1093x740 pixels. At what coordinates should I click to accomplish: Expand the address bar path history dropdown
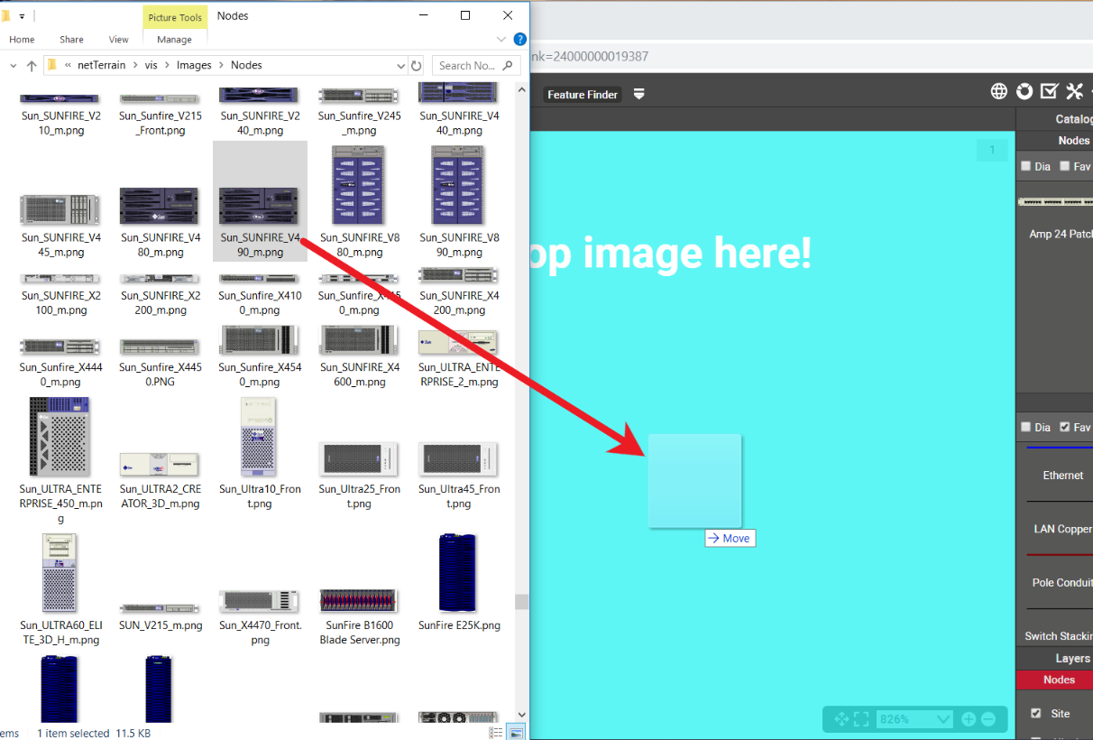[x=401, y=66]
